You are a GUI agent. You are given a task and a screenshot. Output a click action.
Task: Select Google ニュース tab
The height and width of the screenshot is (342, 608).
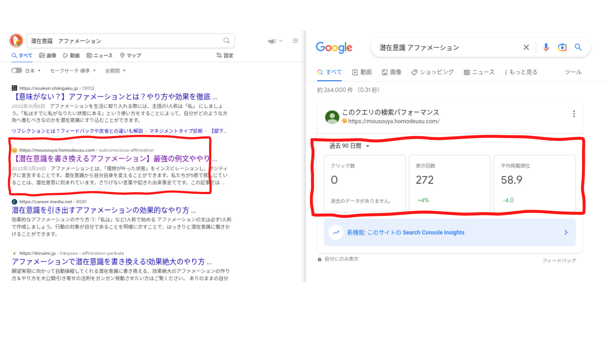[479, 72]
